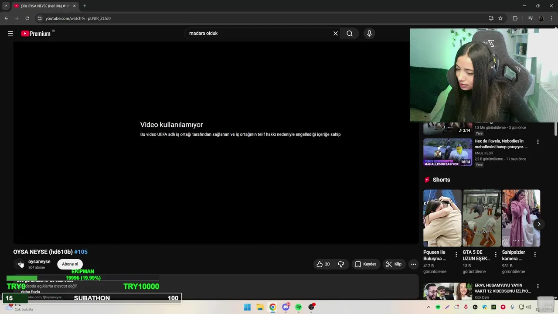Image resolution: width=558 pixels, height=314 pixels.
Task: Play the Hex da Favela video thumbnail
Action: pos(448,153)
